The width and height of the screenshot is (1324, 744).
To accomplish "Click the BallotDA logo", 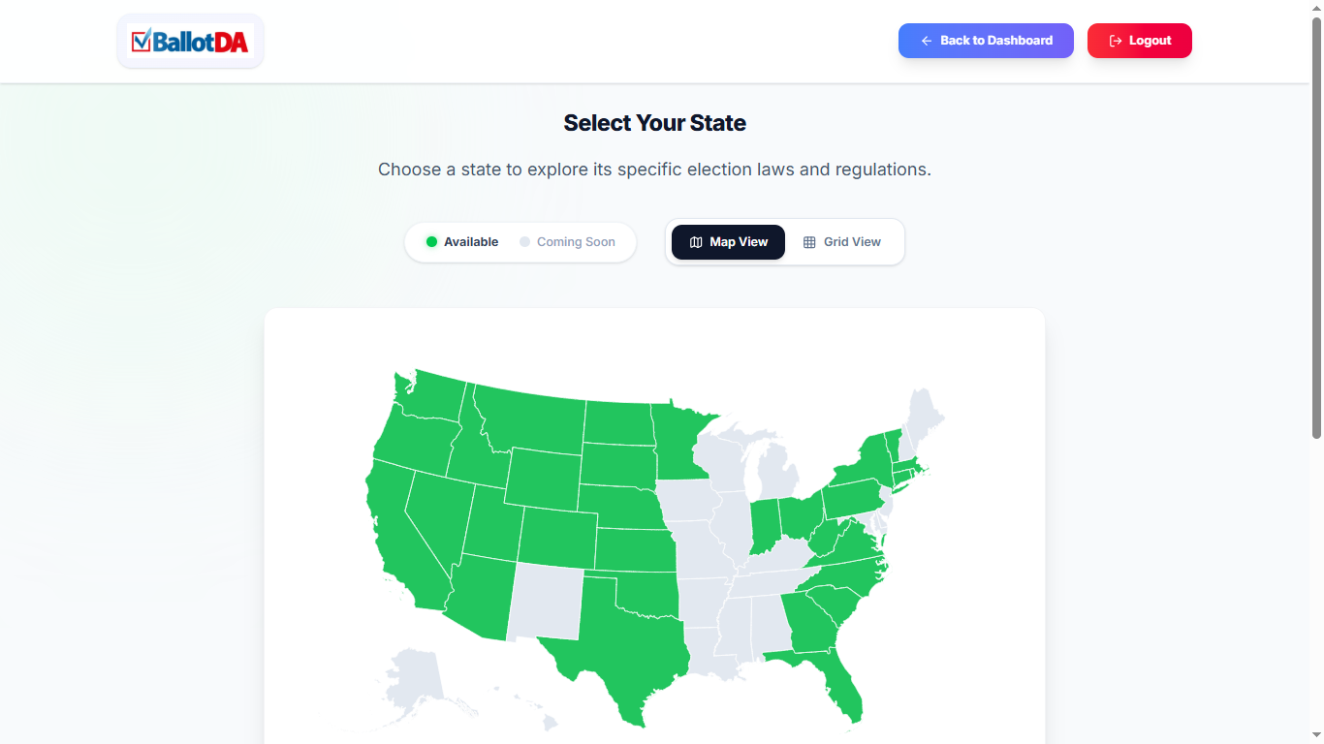I will 190,41.
